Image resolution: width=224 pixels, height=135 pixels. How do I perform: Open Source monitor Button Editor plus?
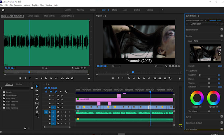[89, 79]
